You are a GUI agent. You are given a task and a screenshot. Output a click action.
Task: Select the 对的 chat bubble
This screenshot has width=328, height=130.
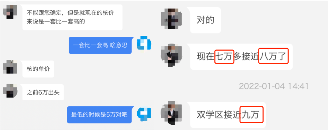coord(205,20)
